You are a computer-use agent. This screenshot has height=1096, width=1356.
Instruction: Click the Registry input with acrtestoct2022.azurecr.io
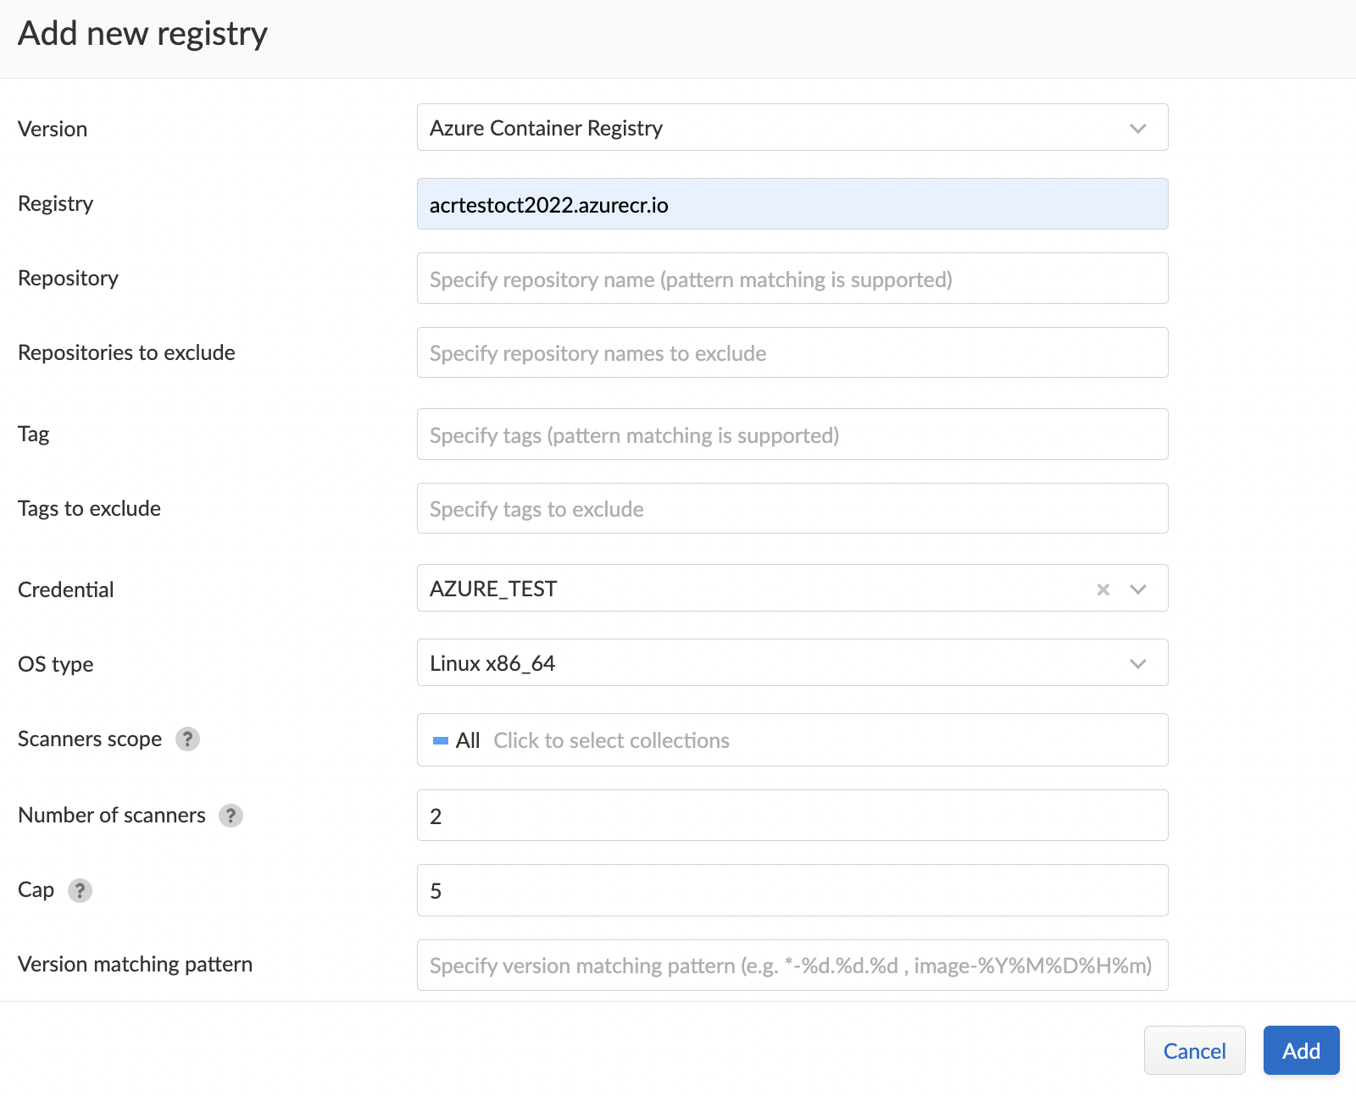(x=792, y=204)
